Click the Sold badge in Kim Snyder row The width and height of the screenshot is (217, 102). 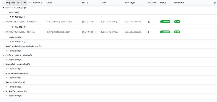(x=177, y=22)
